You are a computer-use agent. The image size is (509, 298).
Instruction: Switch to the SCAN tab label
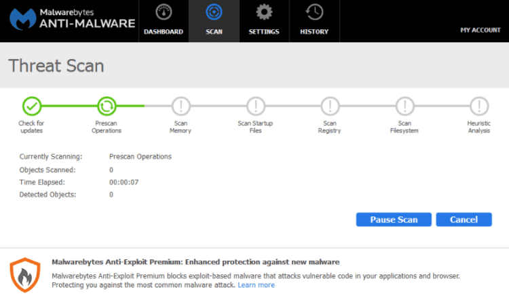click(214, 32)
